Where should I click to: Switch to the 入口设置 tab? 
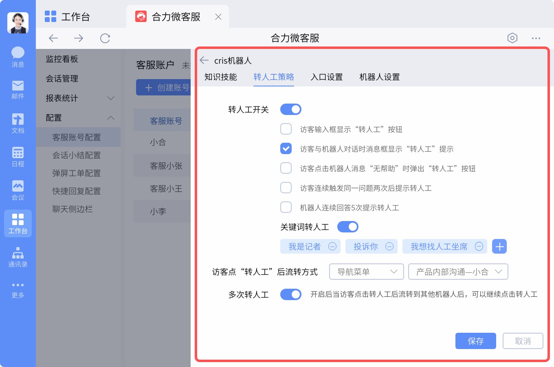[x=327, y=77]
